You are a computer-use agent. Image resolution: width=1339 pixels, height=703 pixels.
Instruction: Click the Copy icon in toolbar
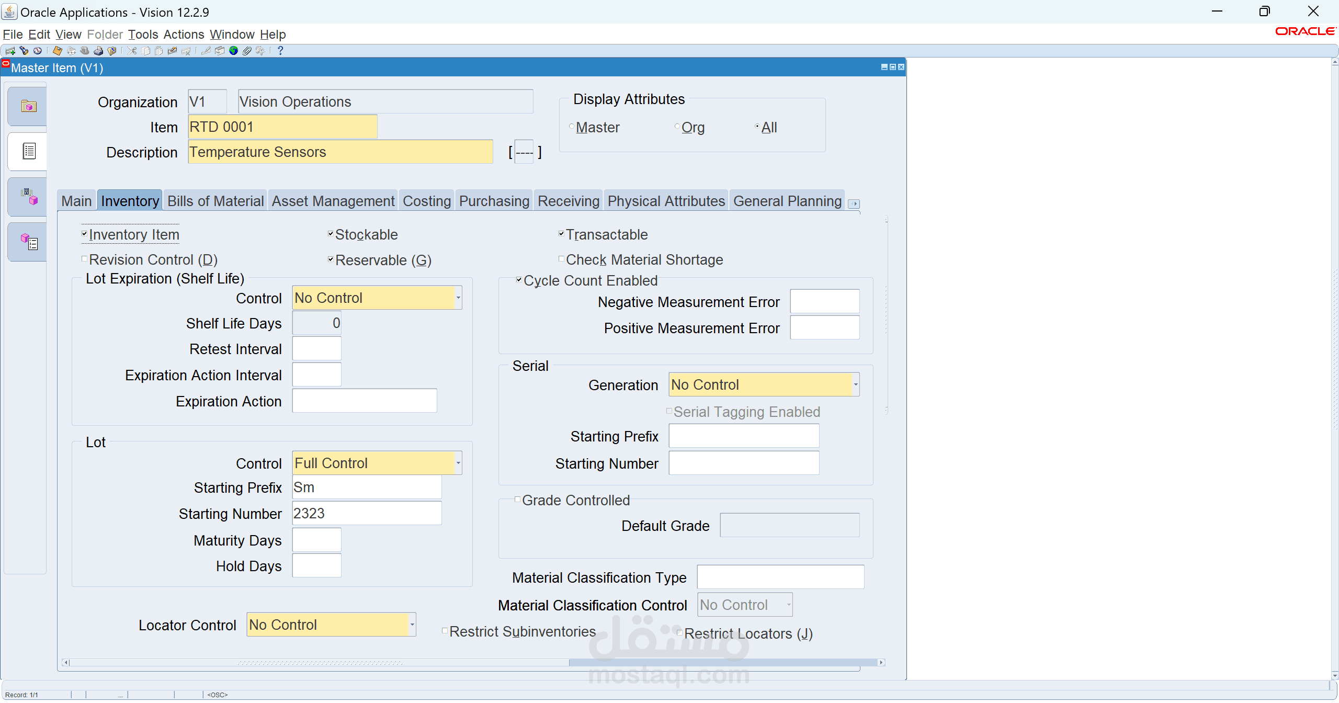pos(145,51)
